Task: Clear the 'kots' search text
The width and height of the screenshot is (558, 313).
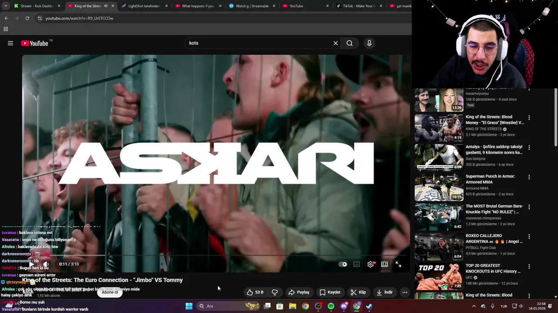Action: coord(336,43)
